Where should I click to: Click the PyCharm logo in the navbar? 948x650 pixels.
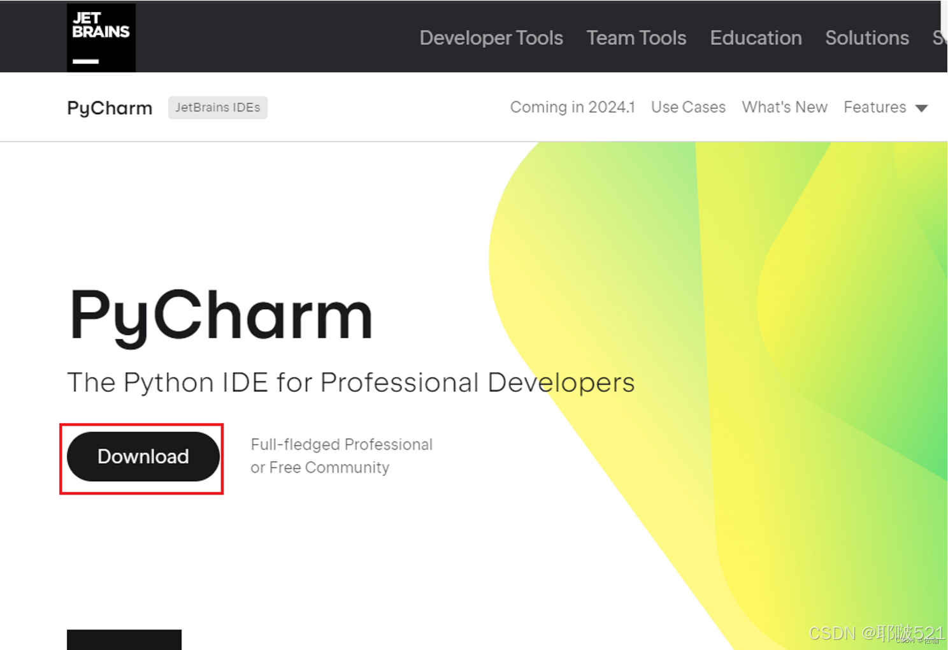pos(109,108)
